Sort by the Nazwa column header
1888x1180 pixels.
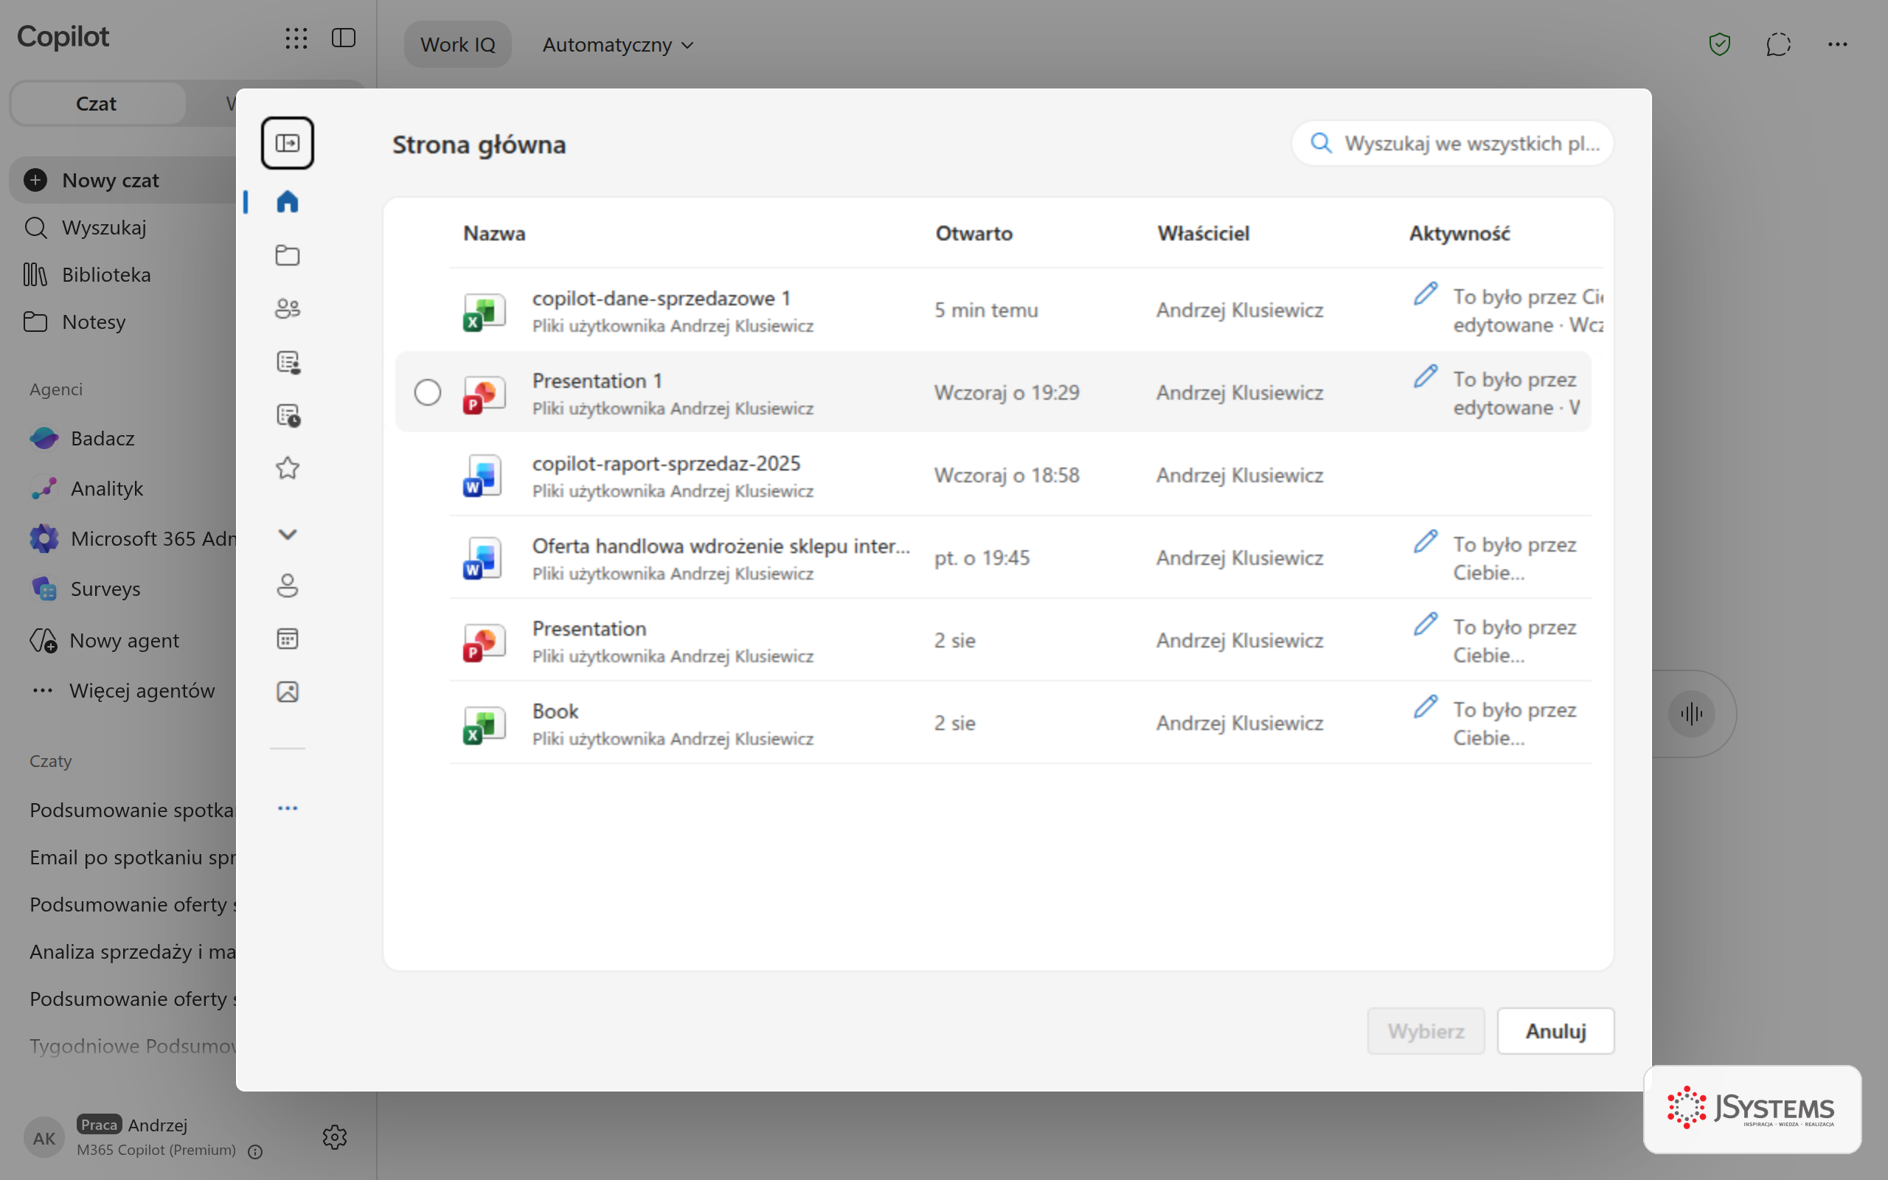[494, 233]
